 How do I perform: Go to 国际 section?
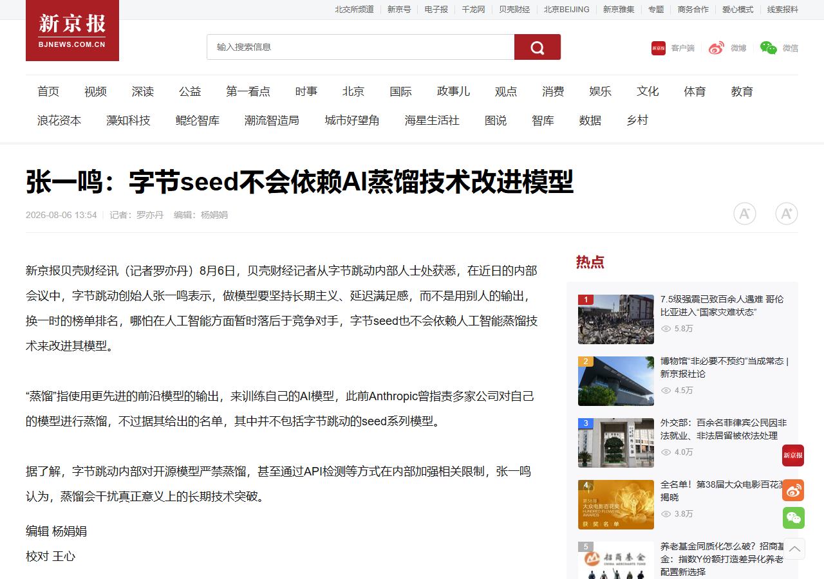pyautogui.click(x=400, y=91)
